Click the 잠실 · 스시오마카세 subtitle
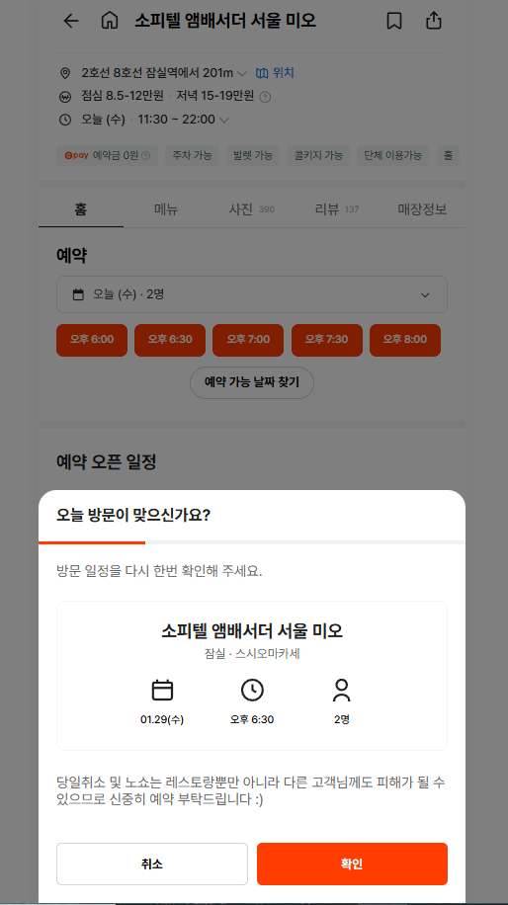508x905 pixels. (x=252, y=654)
